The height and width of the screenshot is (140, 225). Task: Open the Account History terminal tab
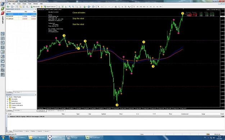coord(18,131)
